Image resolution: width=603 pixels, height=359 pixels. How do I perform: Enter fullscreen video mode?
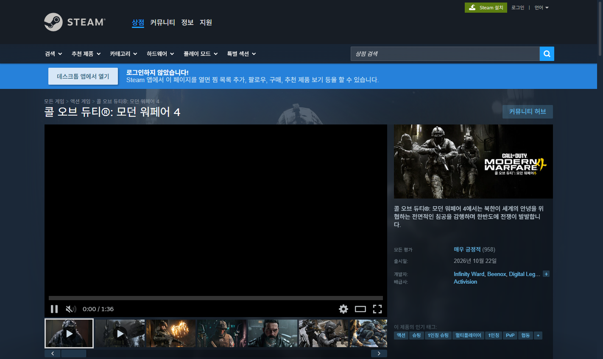pyautogui.click(x=377, y=309)
